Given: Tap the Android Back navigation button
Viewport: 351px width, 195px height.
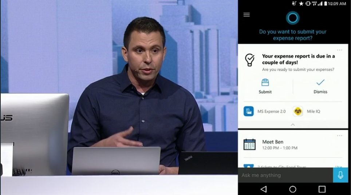Looking at the screenshot, I should (x=264, y=189).
